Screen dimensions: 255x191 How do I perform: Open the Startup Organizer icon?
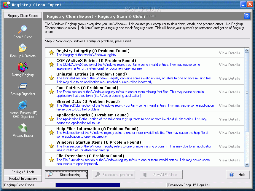point(23,86)
